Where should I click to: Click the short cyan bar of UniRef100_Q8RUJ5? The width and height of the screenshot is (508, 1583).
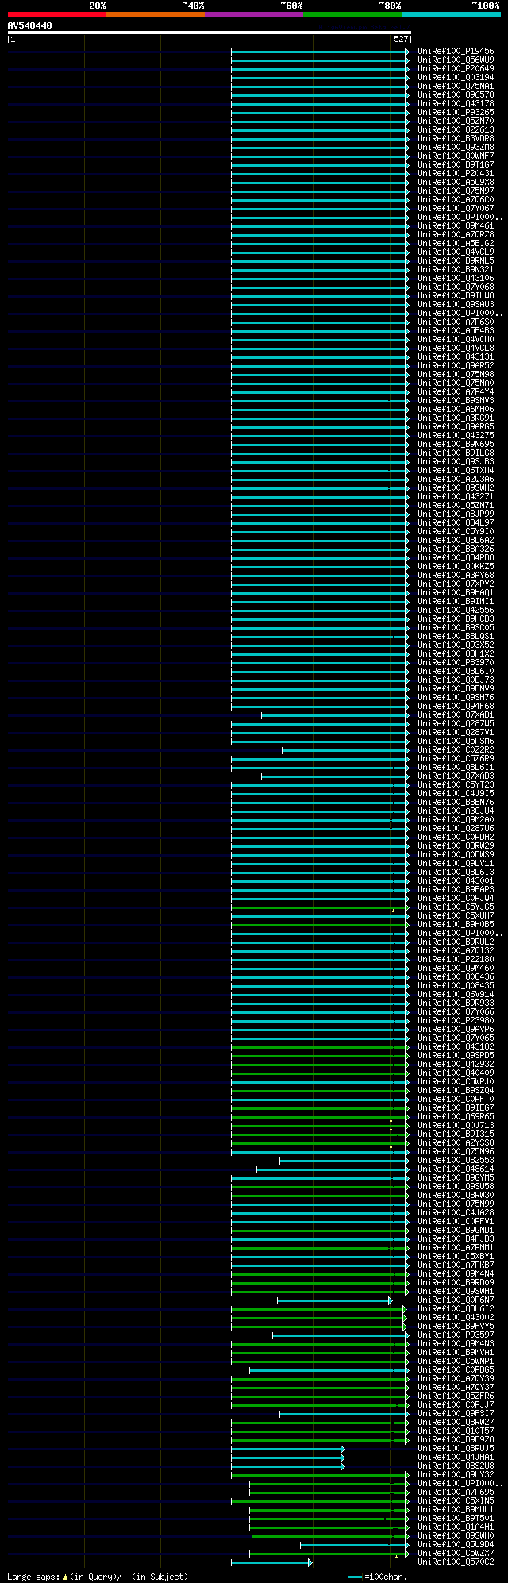[288, 1448]
